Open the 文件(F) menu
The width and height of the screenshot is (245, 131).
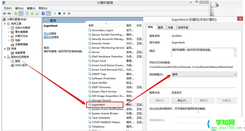pyautogui.click(x=8, y=8)
